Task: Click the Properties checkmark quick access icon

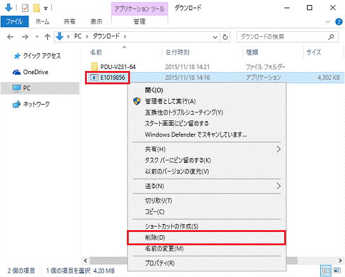Action: tap(25, 8)
